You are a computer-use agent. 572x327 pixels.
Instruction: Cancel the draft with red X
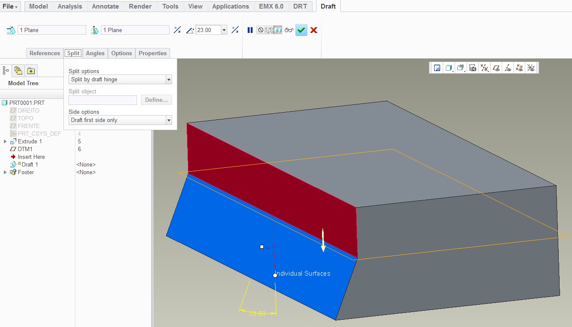(314, 30)
